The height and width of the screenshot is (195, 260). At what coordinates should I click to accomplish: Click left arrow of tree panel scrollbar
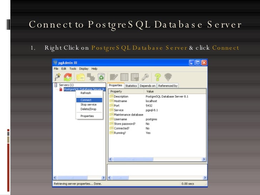pos(55,178)
